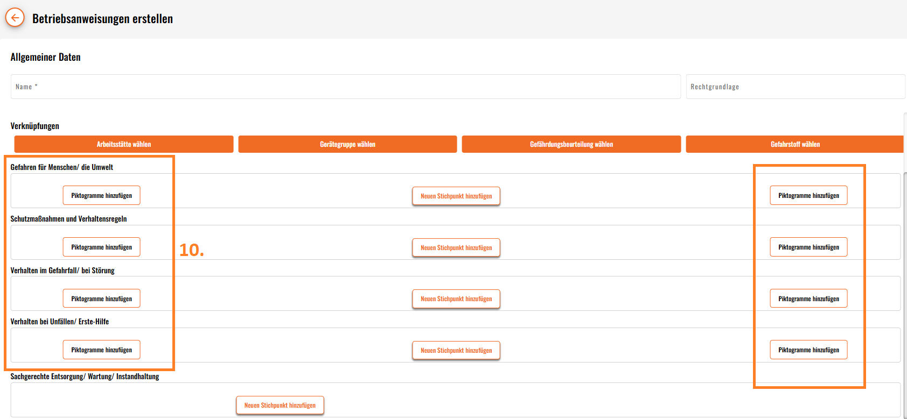Click 'Gefahren für Menschen/ die Umwelt' label

tap(62, 167)
